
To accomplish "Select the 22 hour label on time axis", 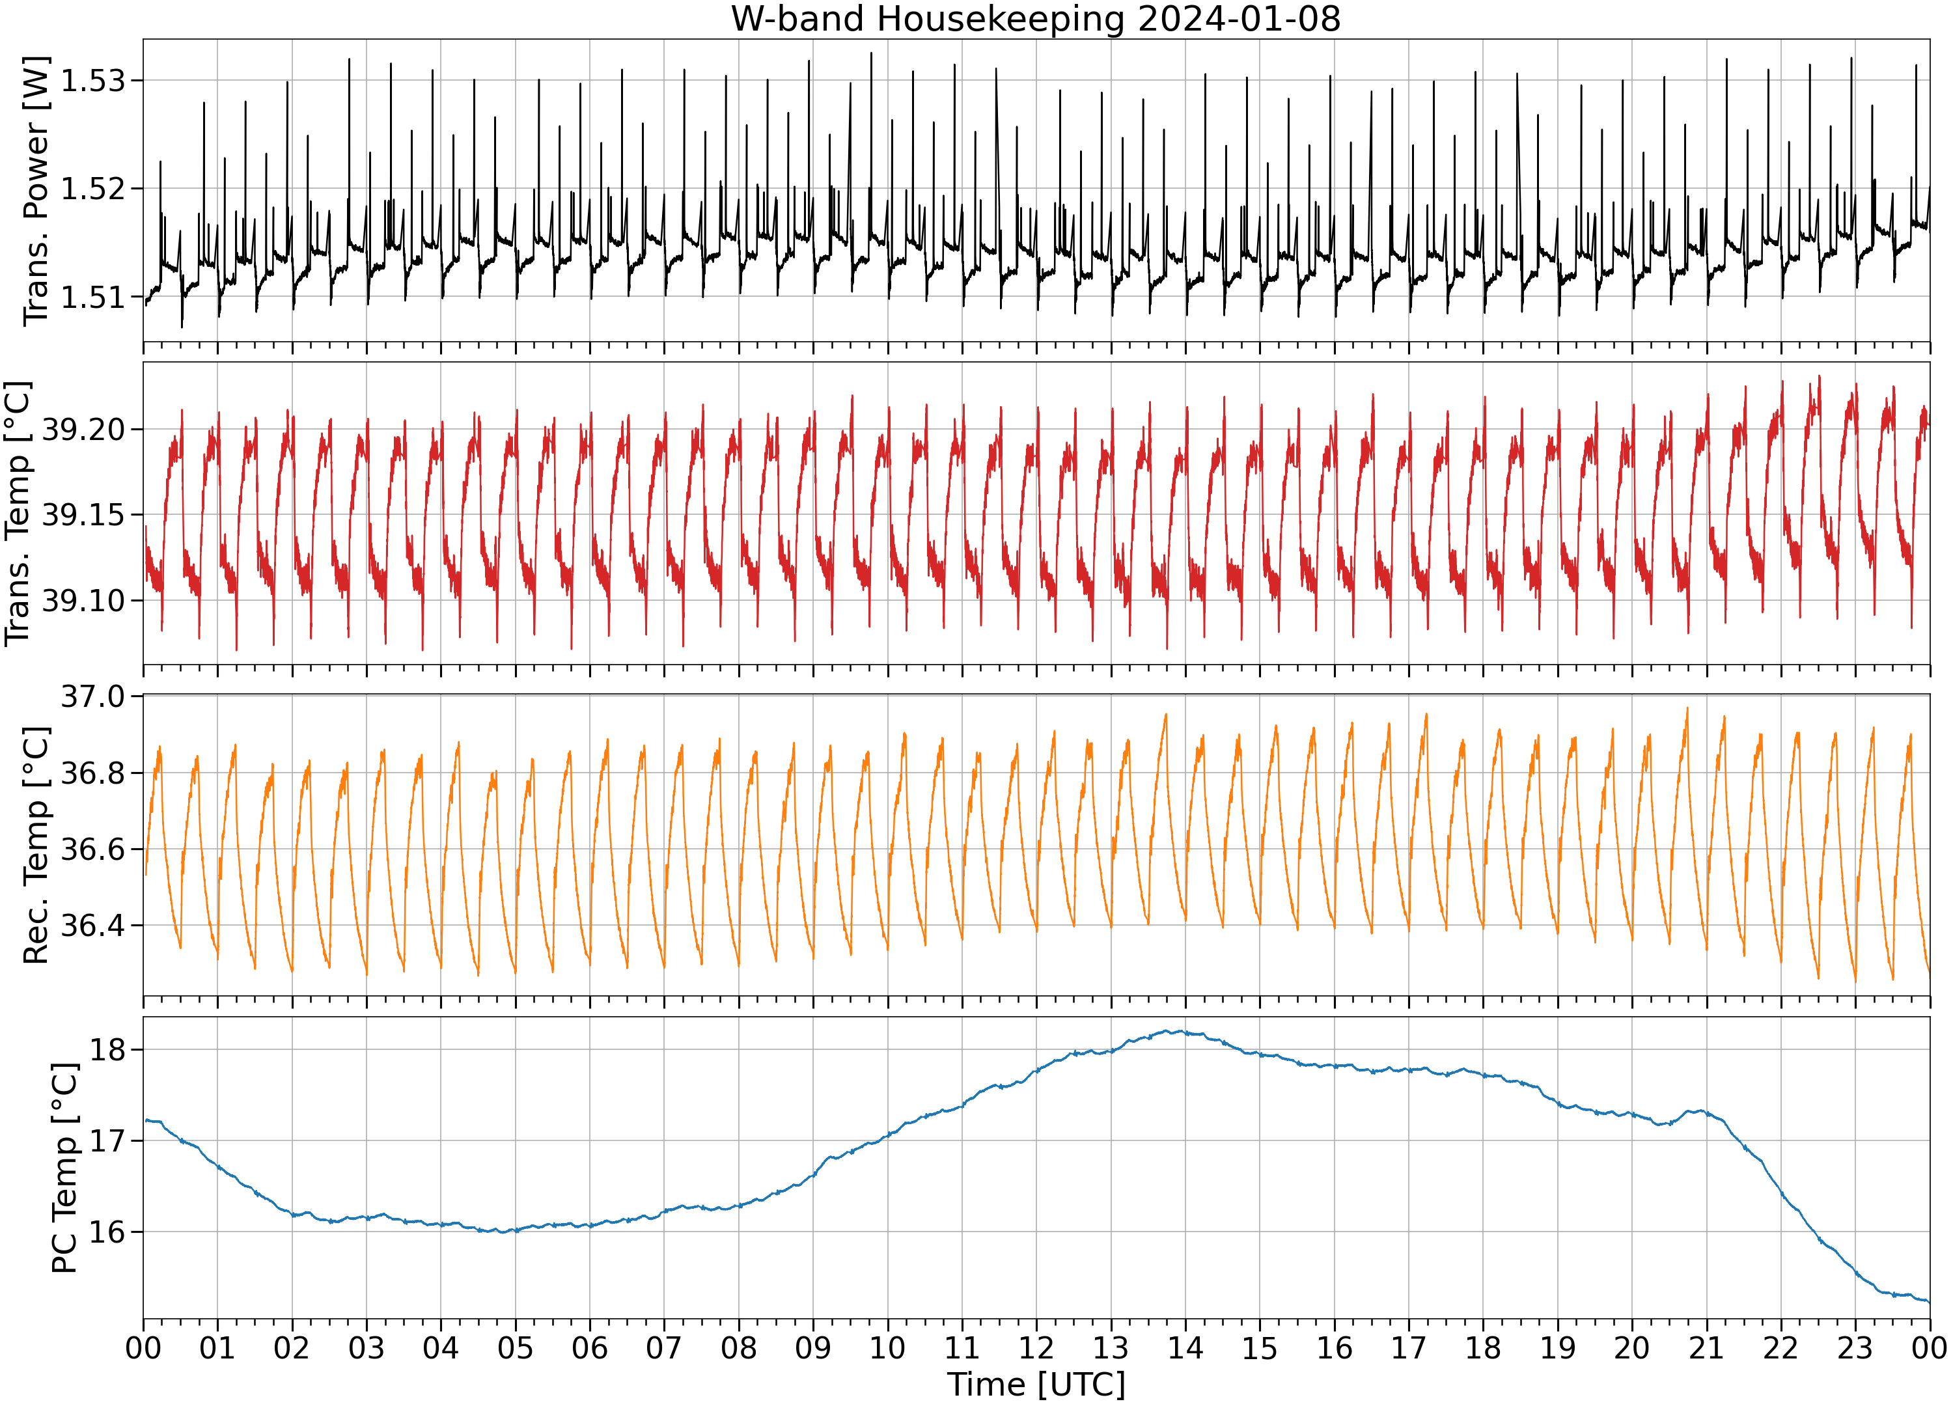I will point(1780,1347).
